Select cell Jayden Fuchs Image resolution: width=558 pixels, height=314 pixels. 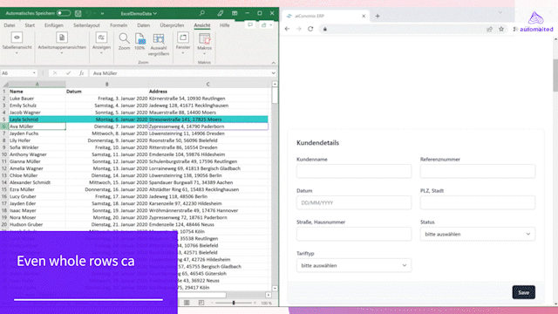37,133
